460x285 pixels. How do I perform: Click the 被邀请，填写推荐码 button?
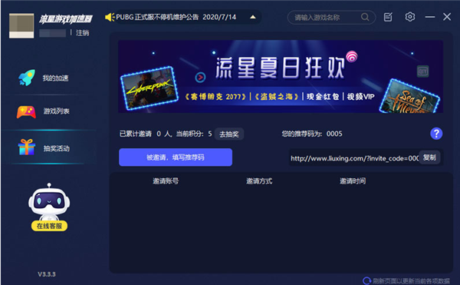(x=176, y=157)
